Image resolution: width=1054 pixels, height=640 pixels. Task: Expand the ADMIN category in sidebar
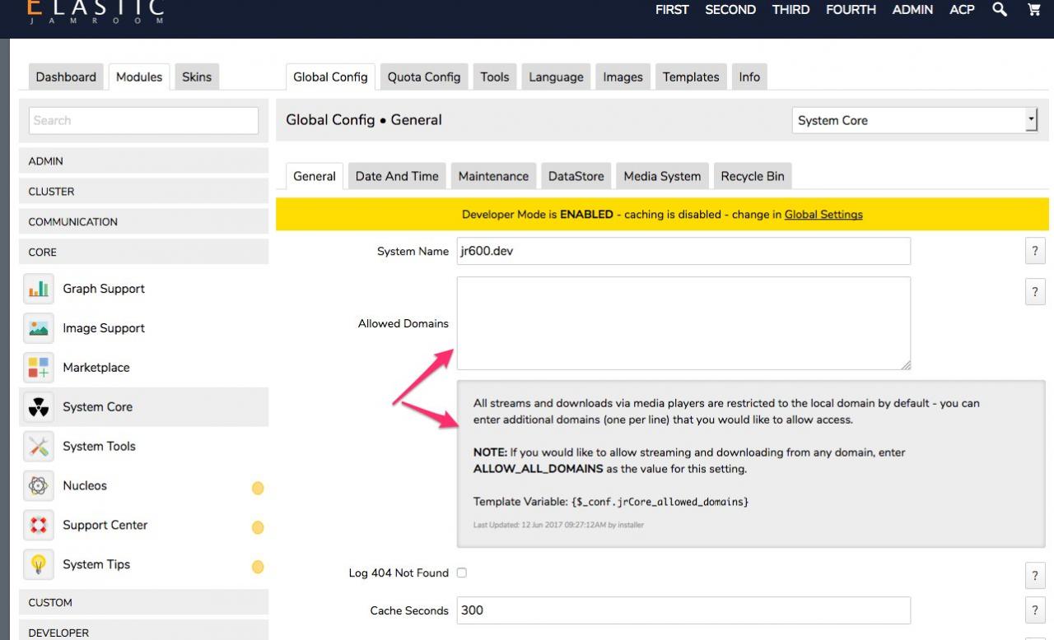click(144, 161)
